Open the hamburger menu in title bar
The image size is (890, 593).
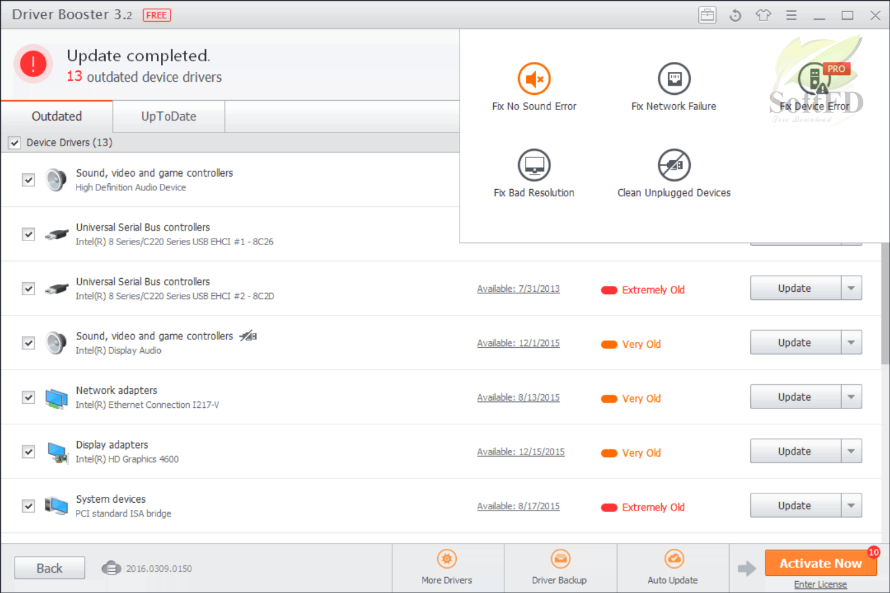click(791, 15)
